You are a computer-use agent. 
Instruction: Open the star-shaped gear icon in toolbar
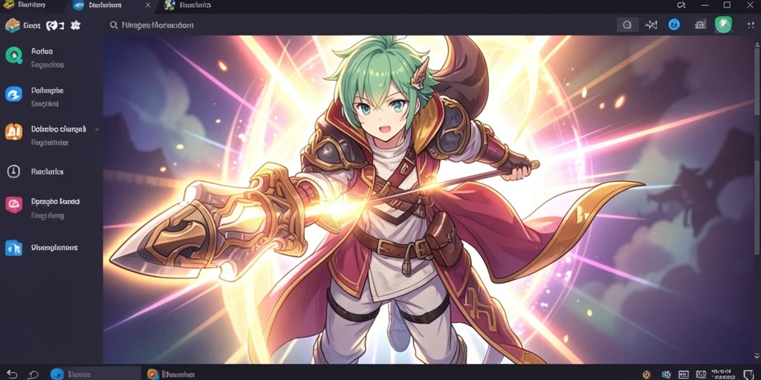75,25
